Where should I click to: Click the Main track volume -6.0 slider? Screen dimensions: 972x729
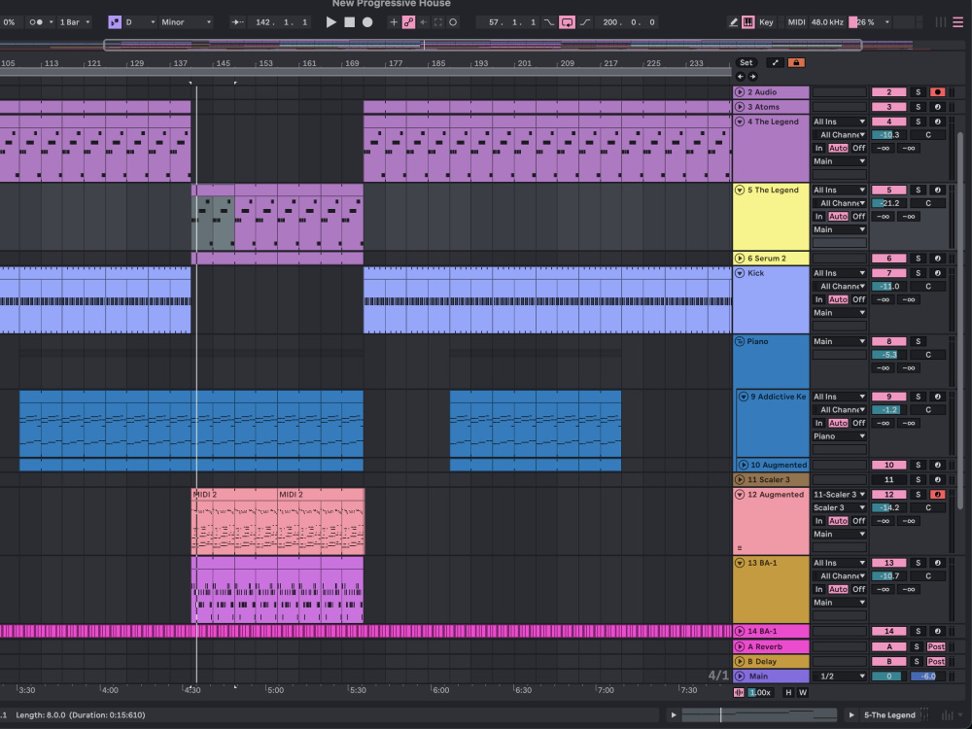[928, 677]
